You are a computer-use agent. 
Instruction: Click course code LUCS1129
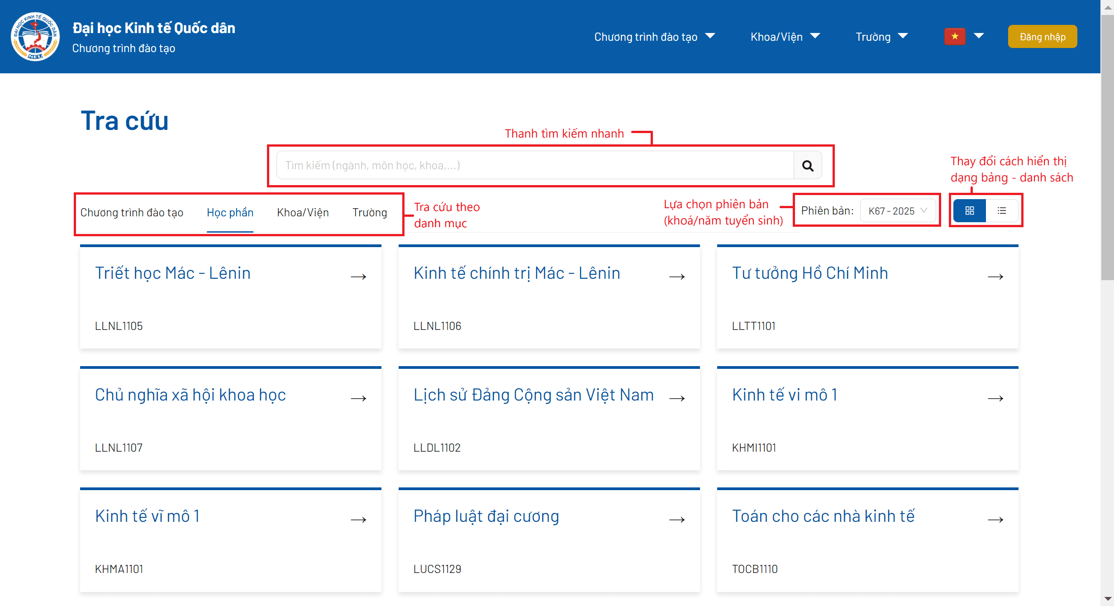(438, 569)
